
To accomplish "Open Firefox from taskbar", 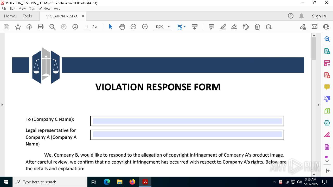I will pos(132,182).
